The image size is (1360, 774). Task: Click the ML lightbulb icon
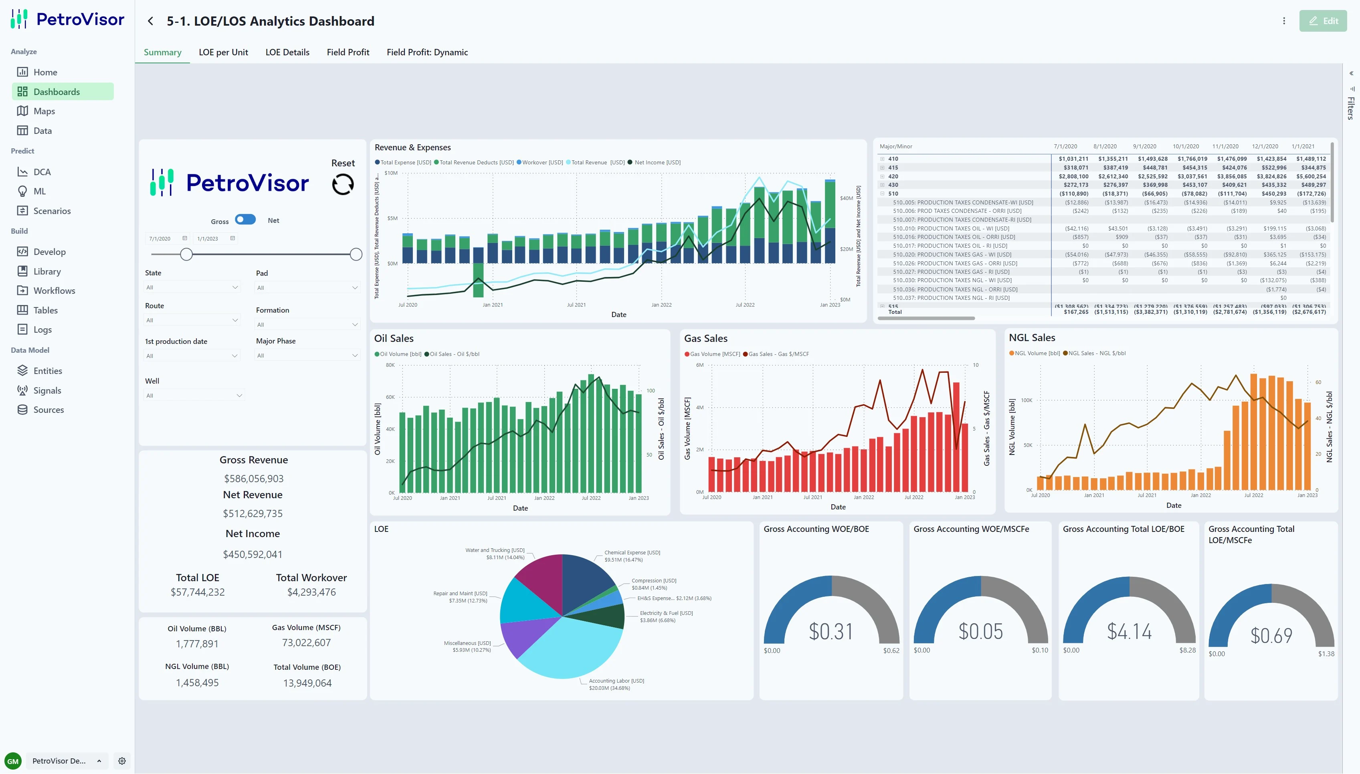point(22,191)
